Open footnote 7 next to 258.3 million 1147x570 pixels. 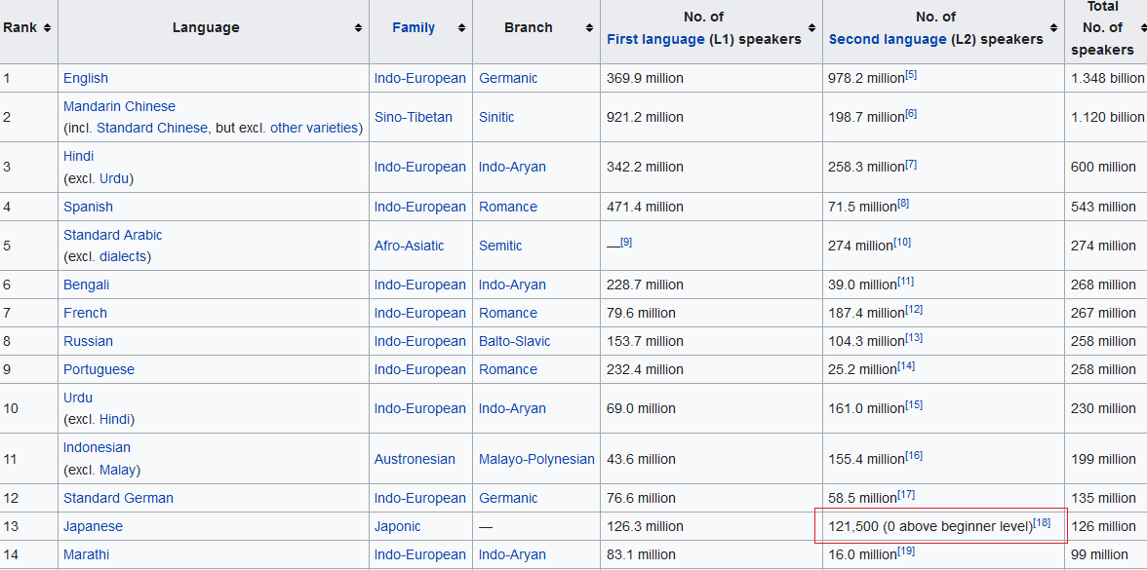tap(911, 164)
